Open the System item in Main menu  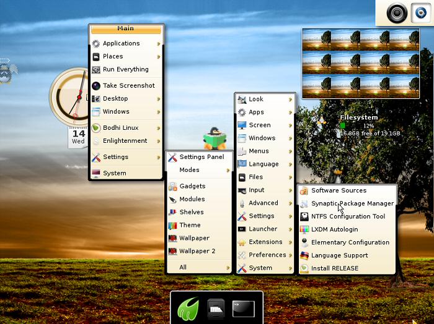(x=126, y=173)
